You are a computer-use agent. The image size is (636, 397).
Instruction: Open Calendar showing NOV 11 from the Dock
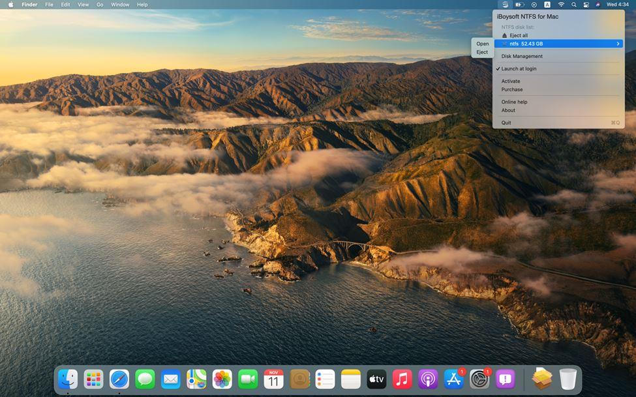click(x=273, y=379)
